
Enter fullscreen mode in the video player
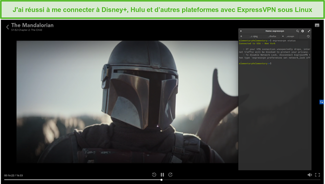(x=317, y=174)
